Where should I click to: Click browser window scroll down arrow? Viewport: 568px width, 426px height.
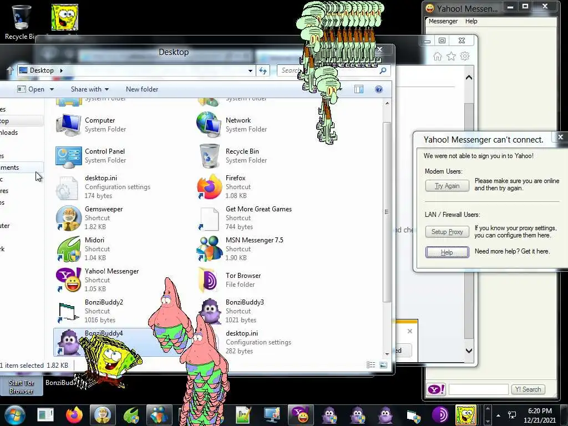click(469, 351)
